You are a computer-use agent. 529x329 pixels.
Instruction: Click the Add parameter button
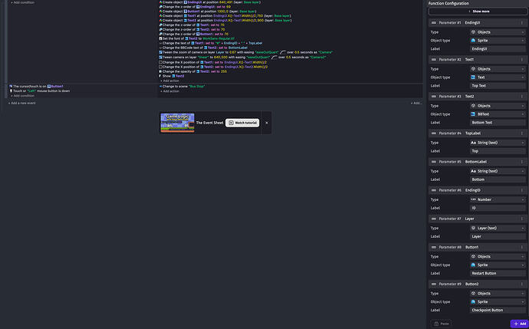pos(519,324)
